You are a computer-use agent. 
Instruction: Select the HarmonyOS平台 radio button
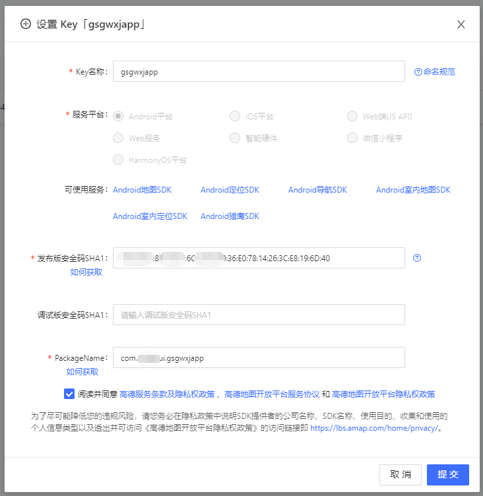coord(118,160)
